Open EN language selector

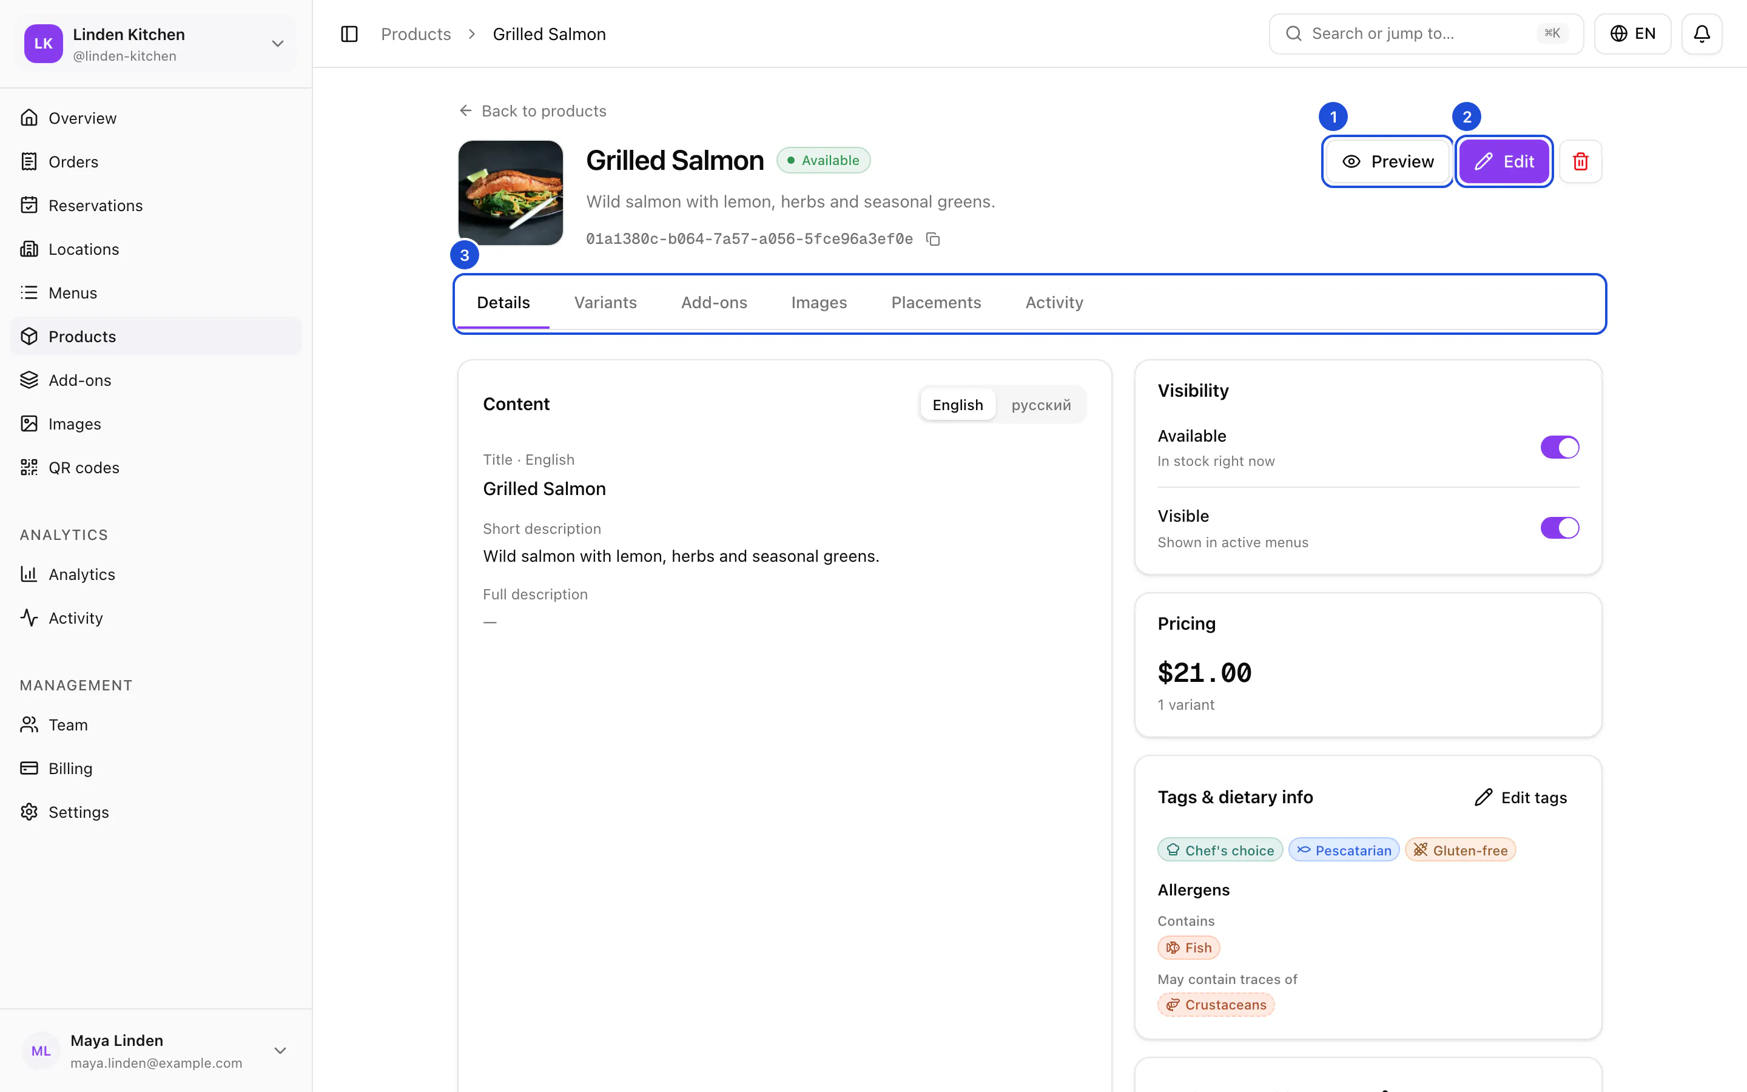pos(1632,34)
